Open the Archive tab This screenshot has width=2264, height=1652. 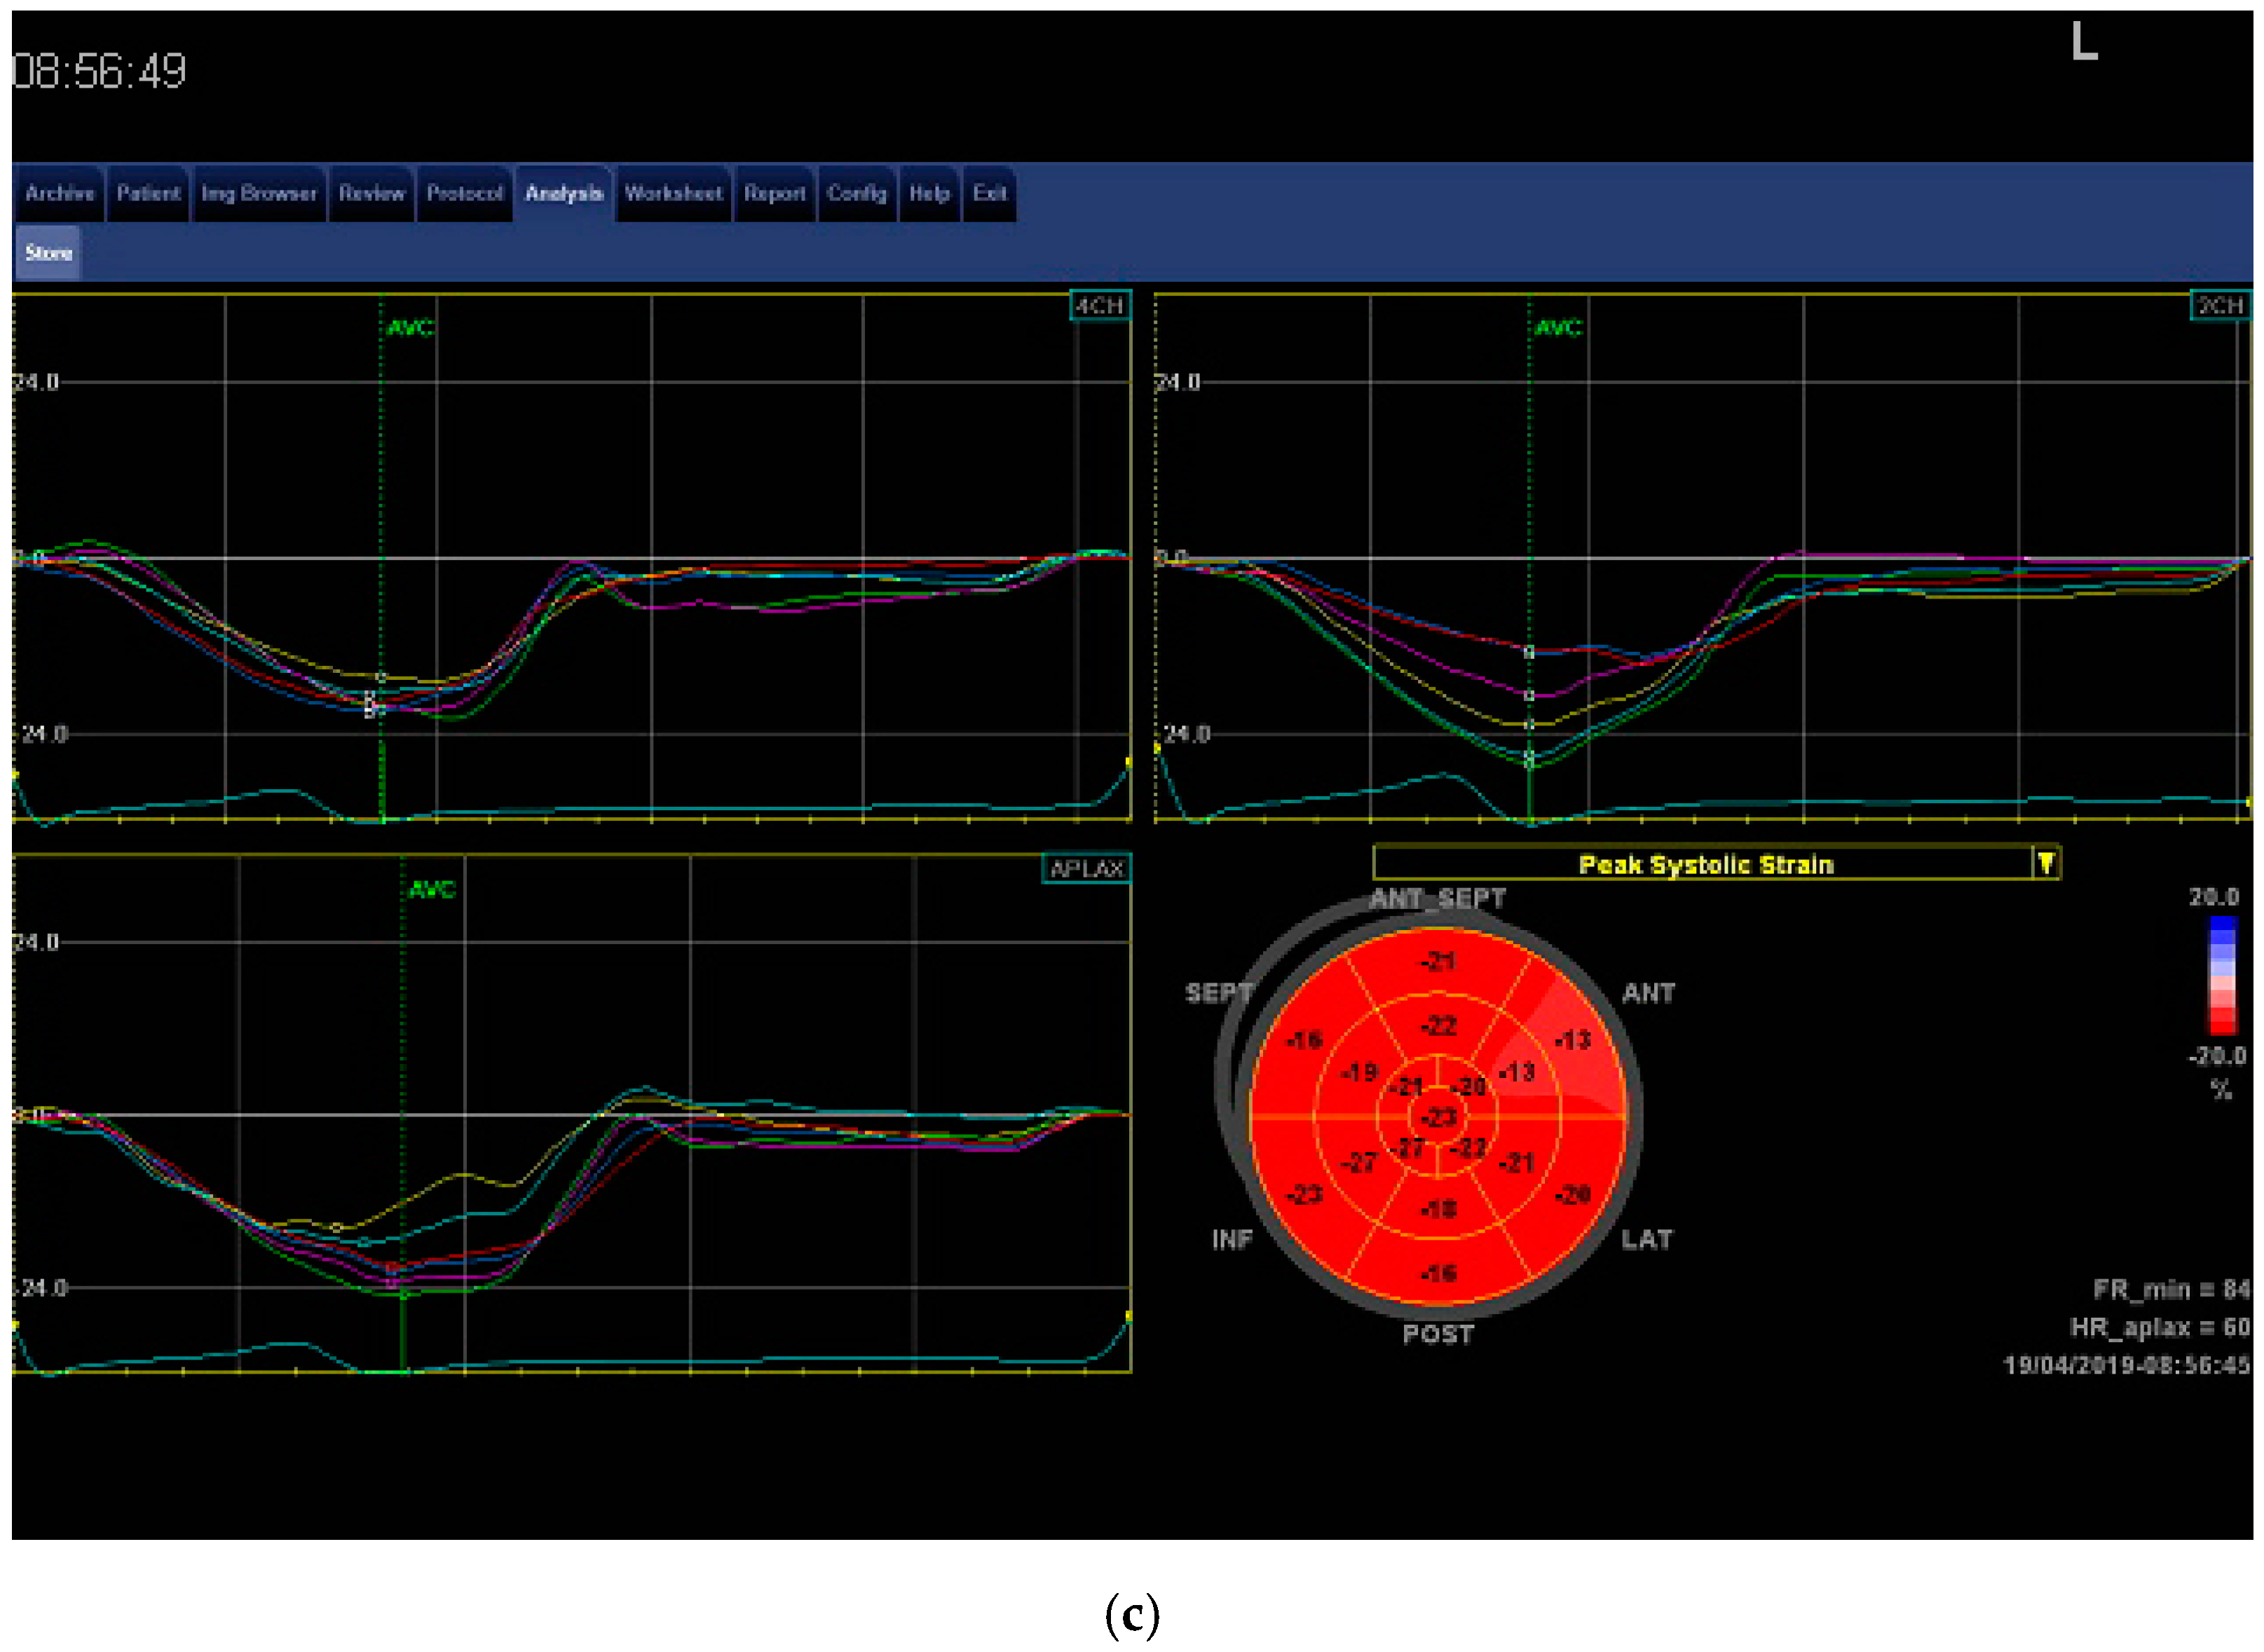coord(59,193)
